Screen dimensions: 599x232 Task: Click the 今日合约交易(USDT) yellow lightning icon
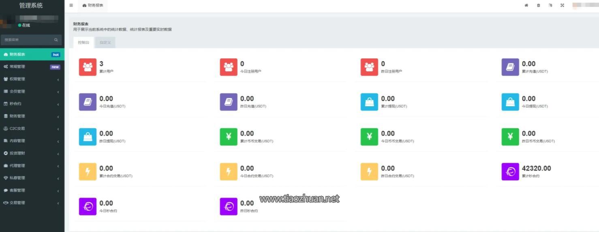pos(229,172)
